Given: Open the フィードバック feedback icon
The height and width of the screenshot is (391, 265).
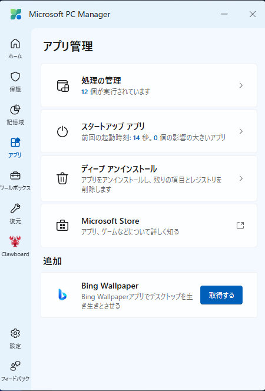Looking at the screenshot, I should coord(15,366).
